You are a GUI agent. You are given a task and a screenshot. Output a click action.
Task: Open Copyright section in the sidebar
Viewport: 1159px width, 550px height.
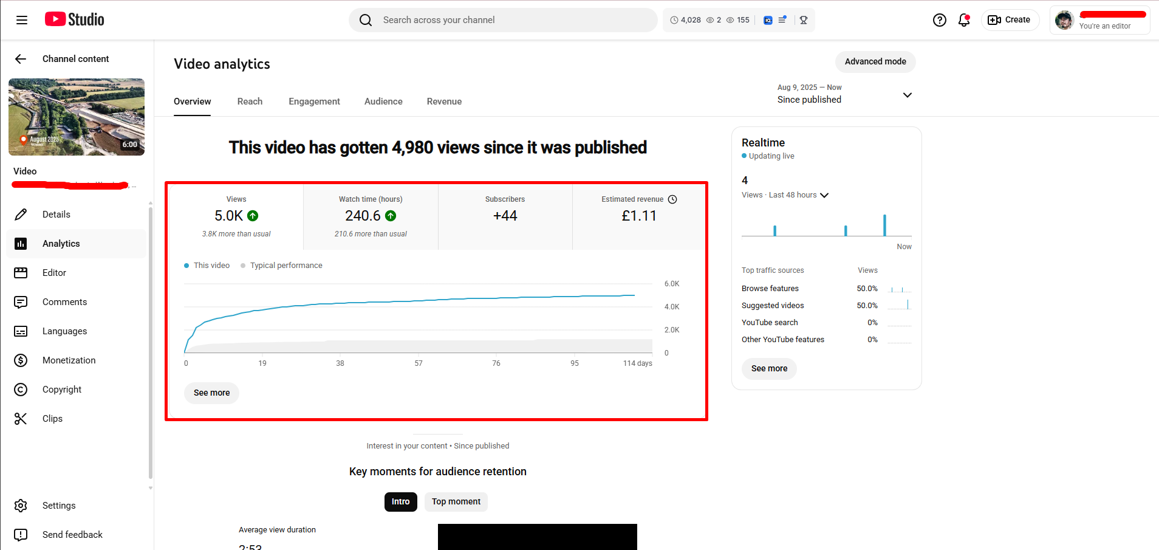point(61,390)
